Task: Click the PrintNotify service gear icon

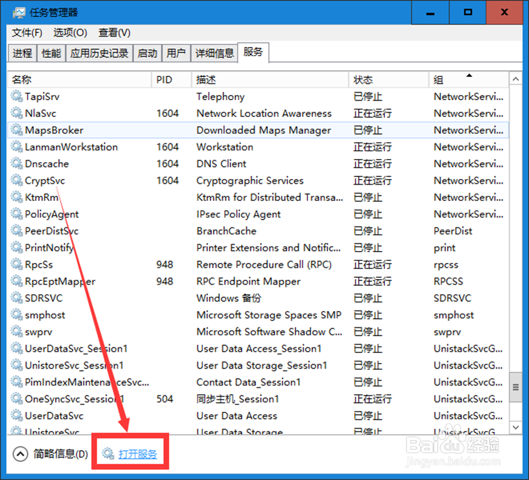Action: 16,247
